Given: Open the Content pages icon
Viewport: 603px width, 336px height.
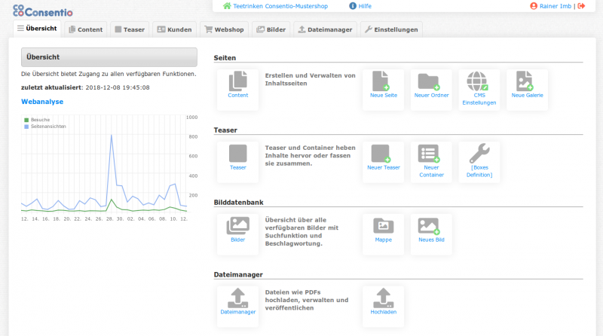Looking at the screenshot, I should point(237,82).
